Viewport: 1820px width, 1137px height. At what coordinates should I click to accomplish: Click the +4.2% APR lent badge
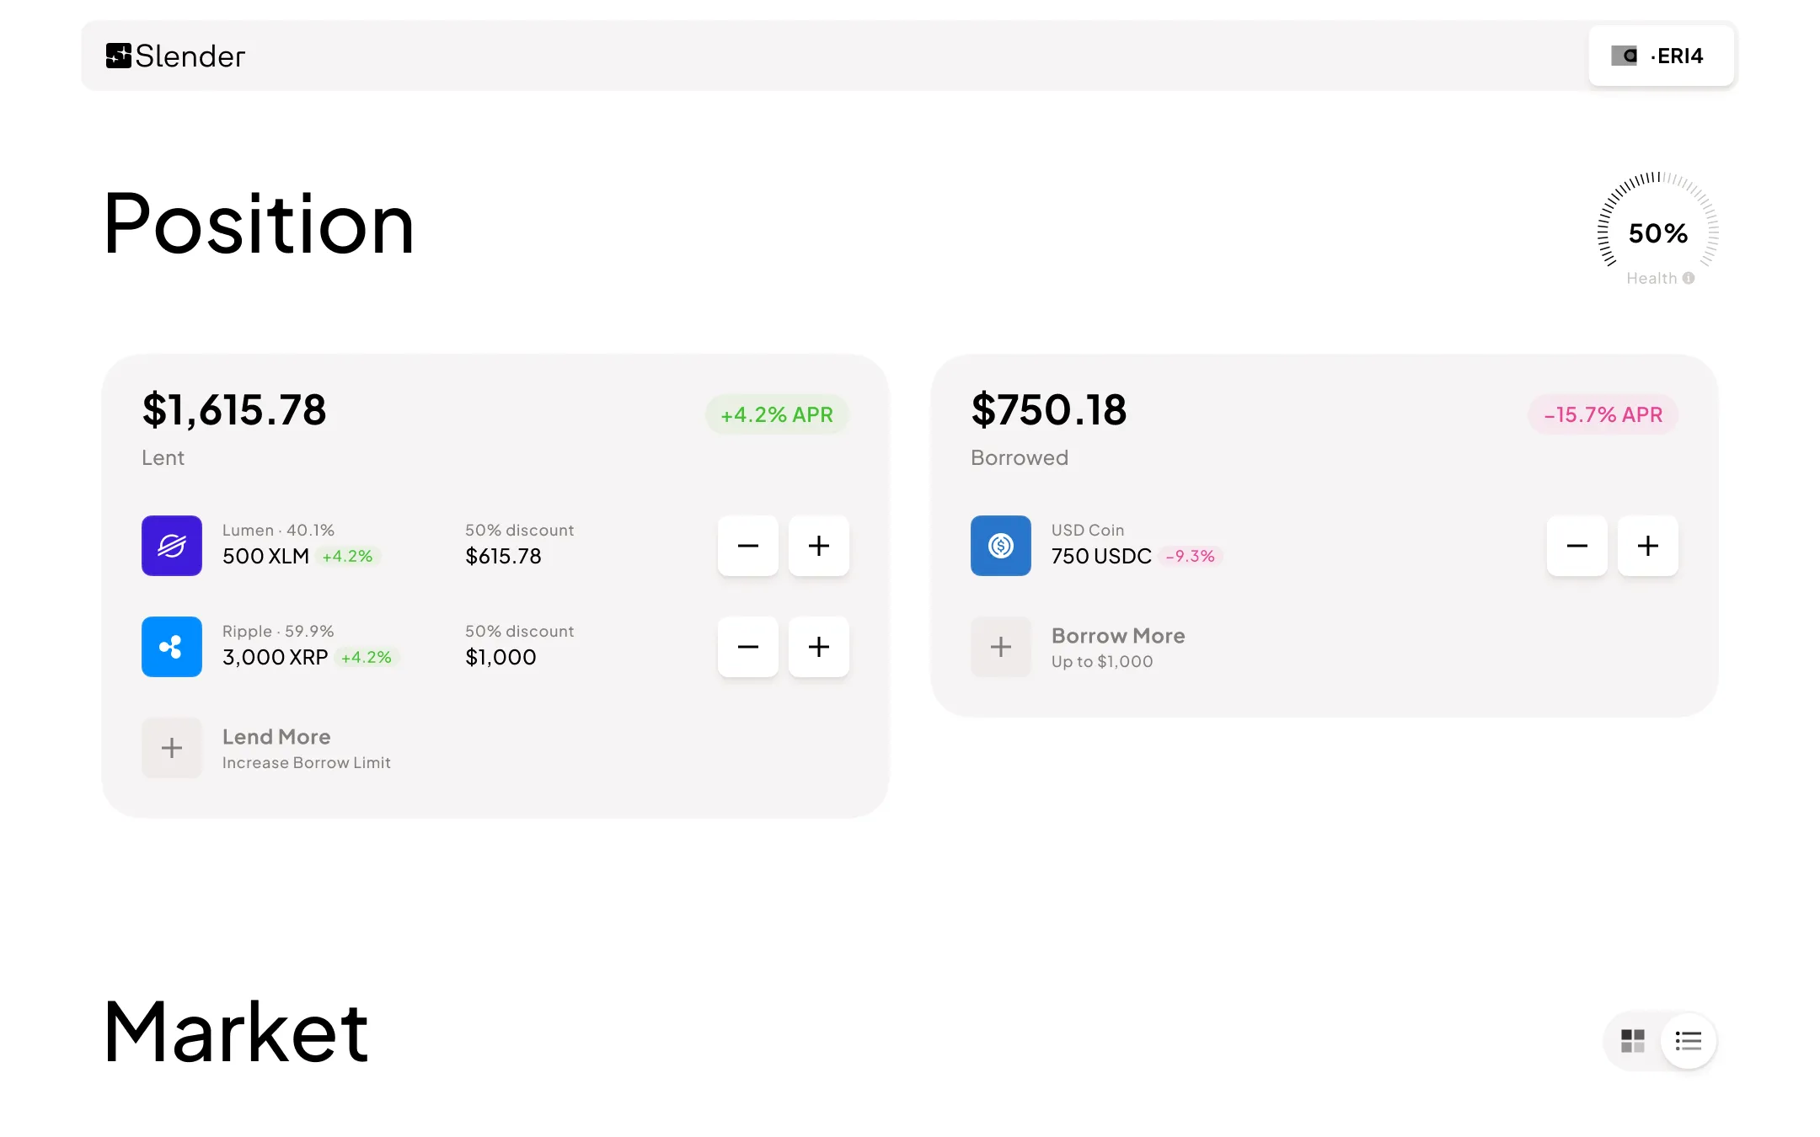(x=777, y=414)
